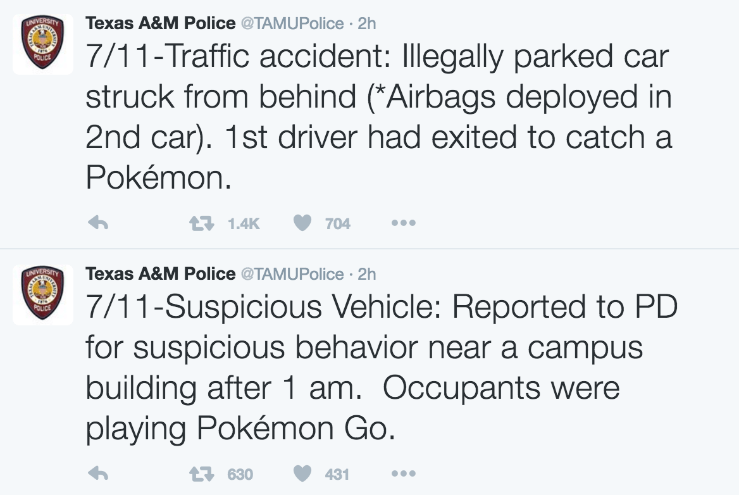Retweet the Illegally parked car tweet
The width and height of the screenshot is (739, 495).
[x=202, y=223]
